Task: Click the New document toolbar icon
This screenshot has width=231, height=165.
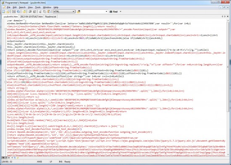Action: tap(3, 11)
